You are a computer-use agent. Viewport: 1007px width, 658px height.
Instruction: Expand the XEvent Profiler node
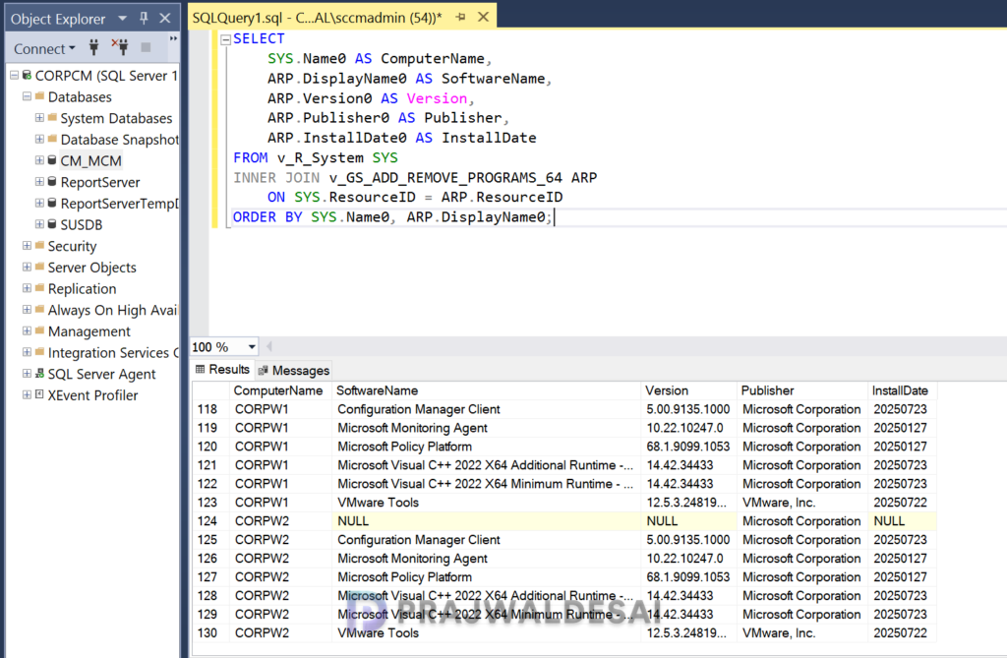pos(27,394)
